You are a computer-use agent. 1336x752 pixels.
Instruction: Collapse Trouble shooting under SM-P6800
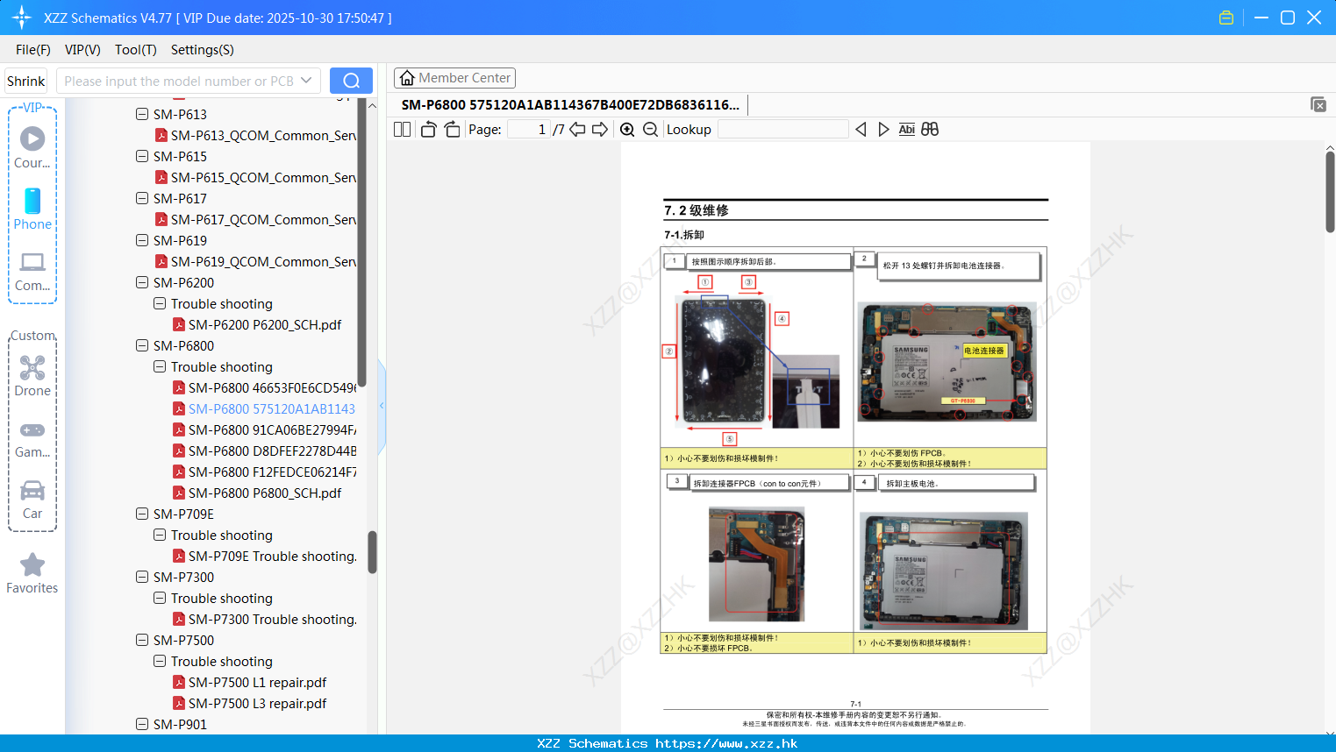click(x=160, y=366)
